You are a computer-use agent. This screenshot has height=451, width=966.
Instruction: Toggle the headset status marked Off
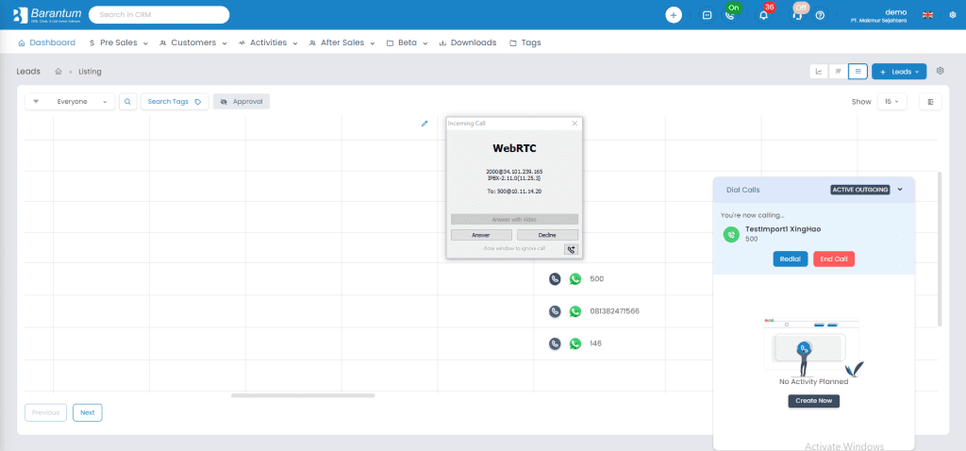[x=798, y=15]
